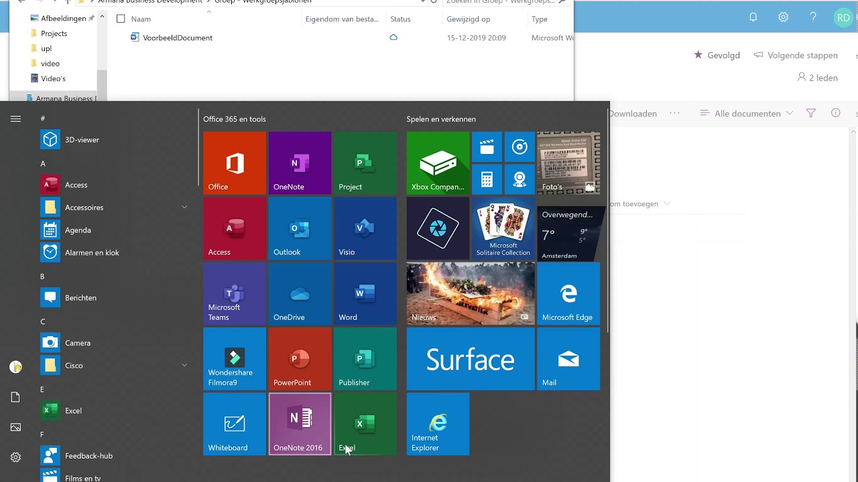This screenshot has width=858, height=482.
Task: Open Agenda in the app list
Action: point(114,230)
